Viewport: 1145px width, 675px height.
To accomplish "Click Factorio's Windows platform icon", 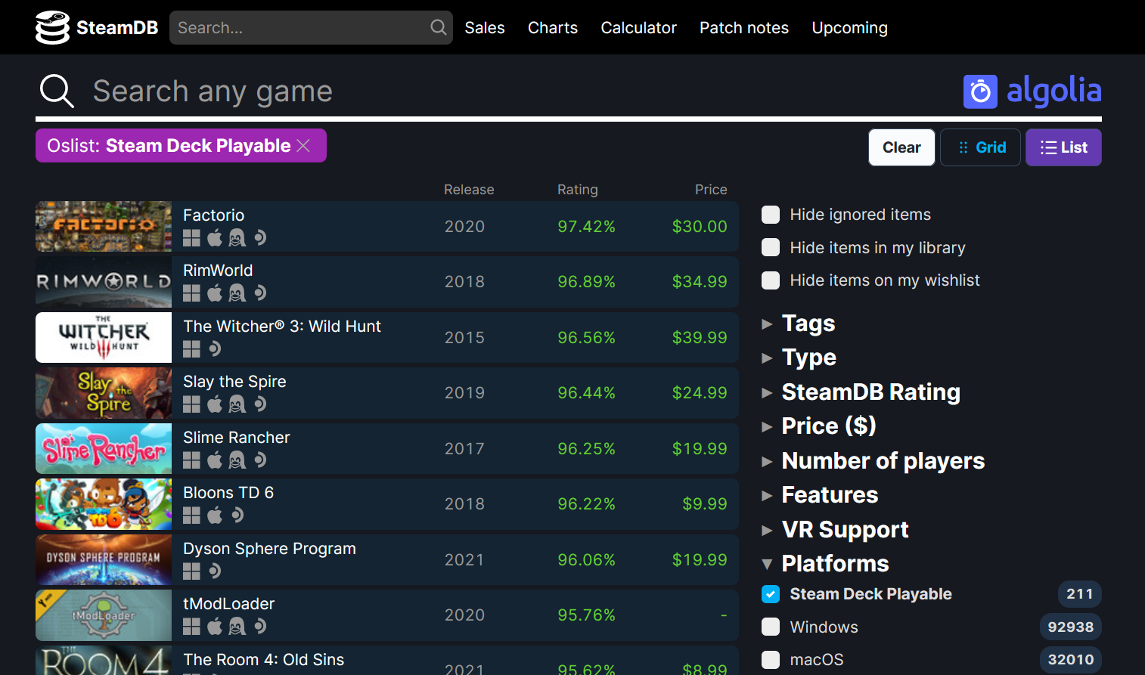I will point(192,238).
